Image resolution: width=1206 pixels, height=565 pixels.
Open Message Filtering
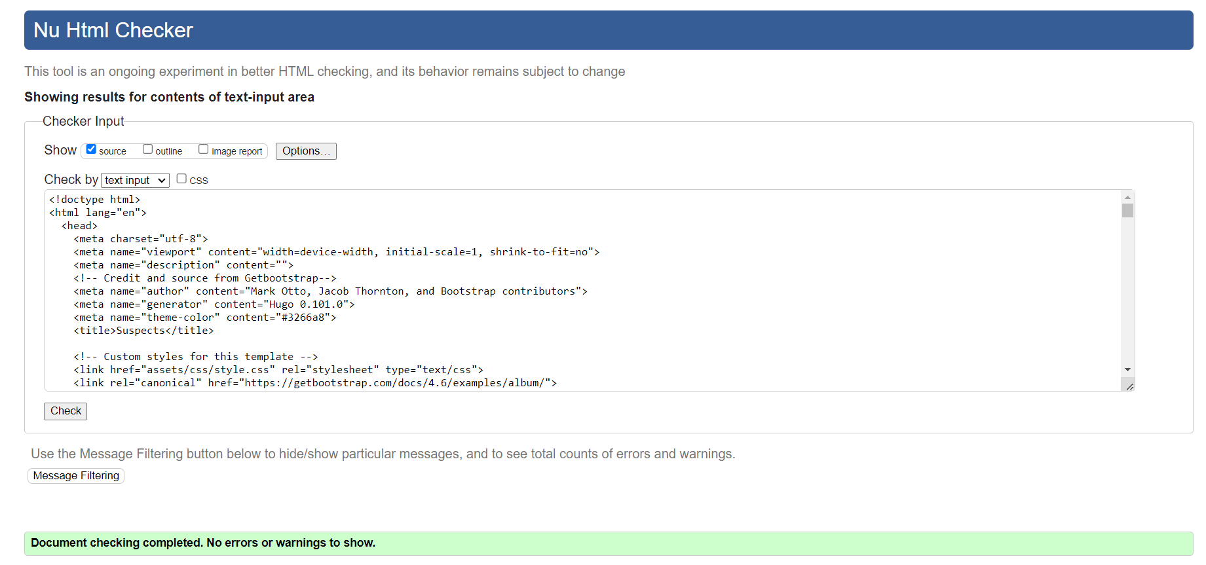tap(76, 476)
